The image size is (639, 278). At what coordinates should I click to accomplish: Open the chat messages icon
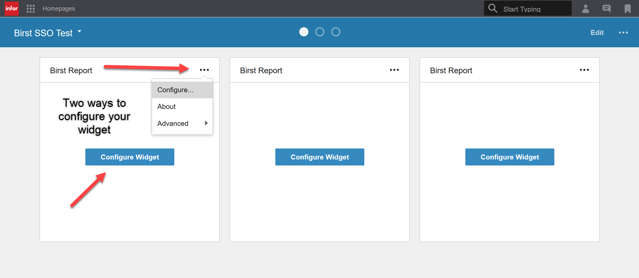pyautogui.click(x=607, y=9)
